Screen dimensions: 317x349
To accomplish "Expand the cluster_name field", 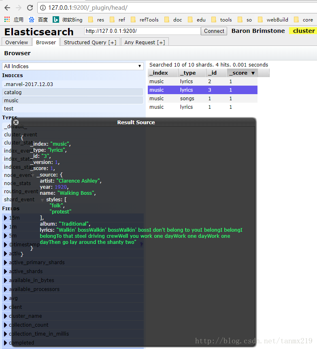I will coord(6,316).
